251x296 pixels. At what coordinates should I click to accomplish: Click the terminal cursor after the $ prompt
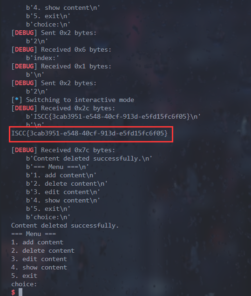tap(20, 292)
